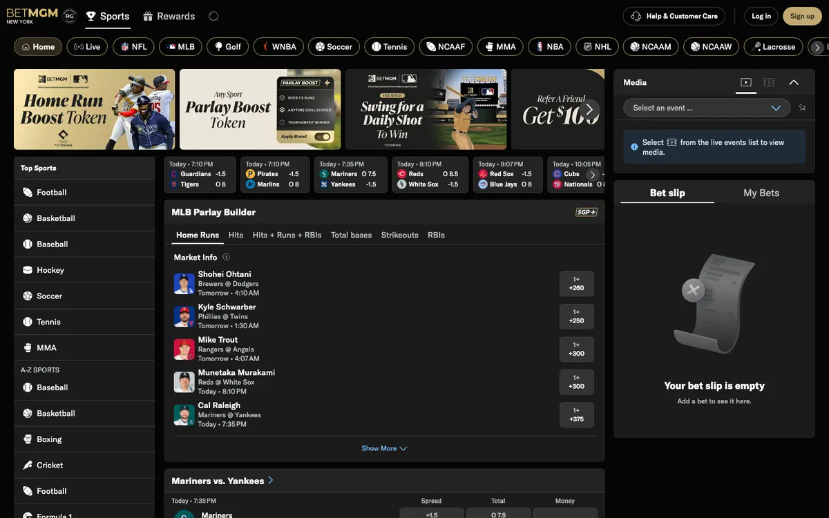Select the Bet slip tab
829x518 pixels.
click(667, 193)
